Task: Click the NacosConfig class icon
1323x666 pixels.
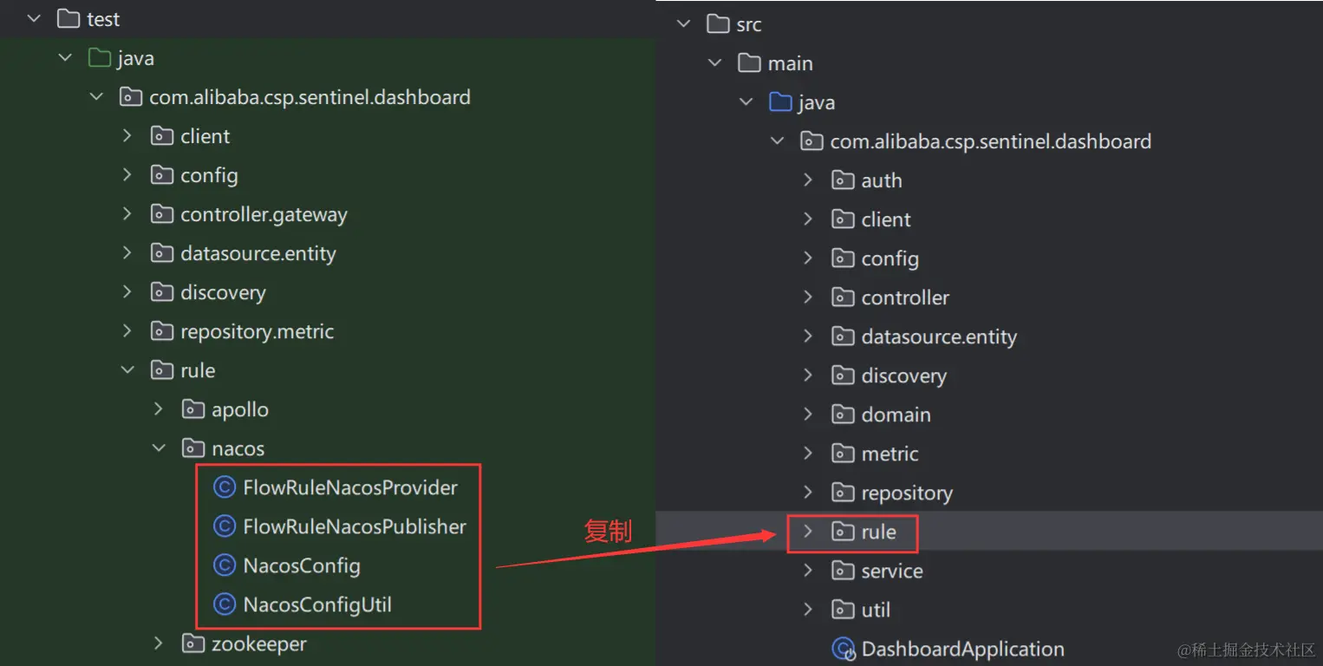Action: click(x=225, y=565)
